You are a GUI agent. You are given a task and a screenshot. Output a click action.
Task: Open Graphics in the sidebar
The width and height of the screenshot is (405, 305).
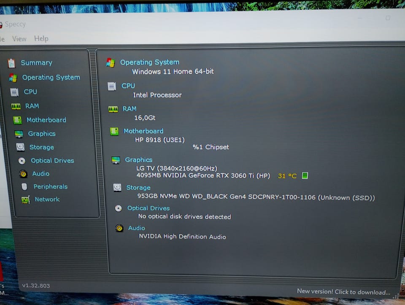42,134
